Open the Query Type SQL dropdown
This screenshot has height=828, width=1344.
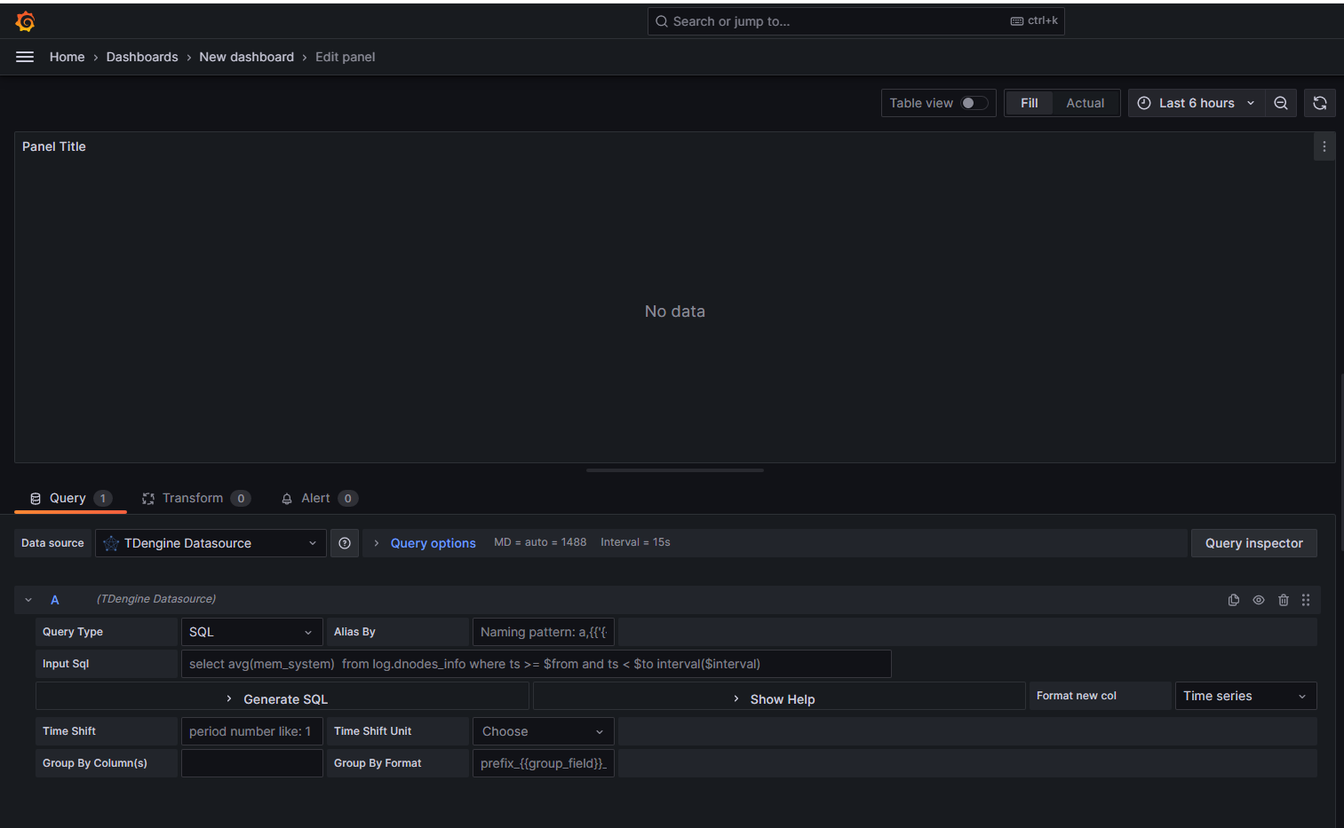[252, 632]
